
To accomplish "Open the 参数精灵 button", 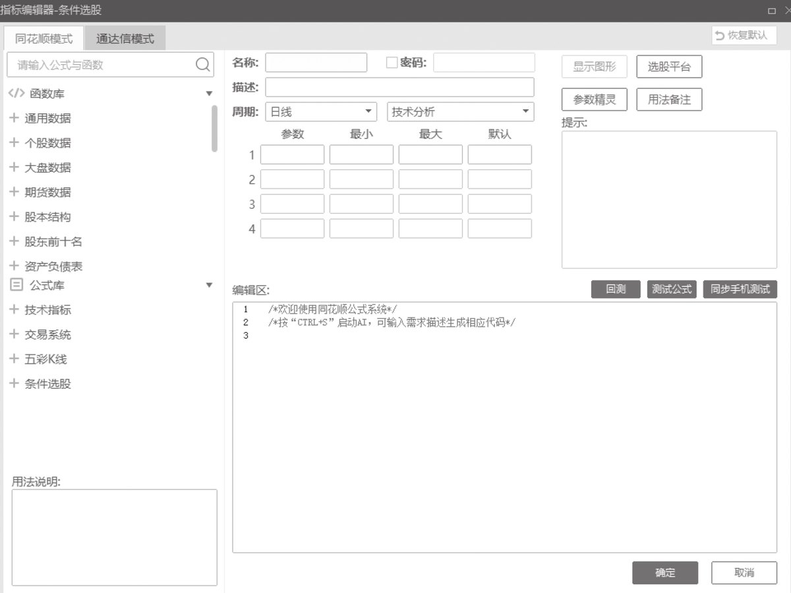I will 595,99.
